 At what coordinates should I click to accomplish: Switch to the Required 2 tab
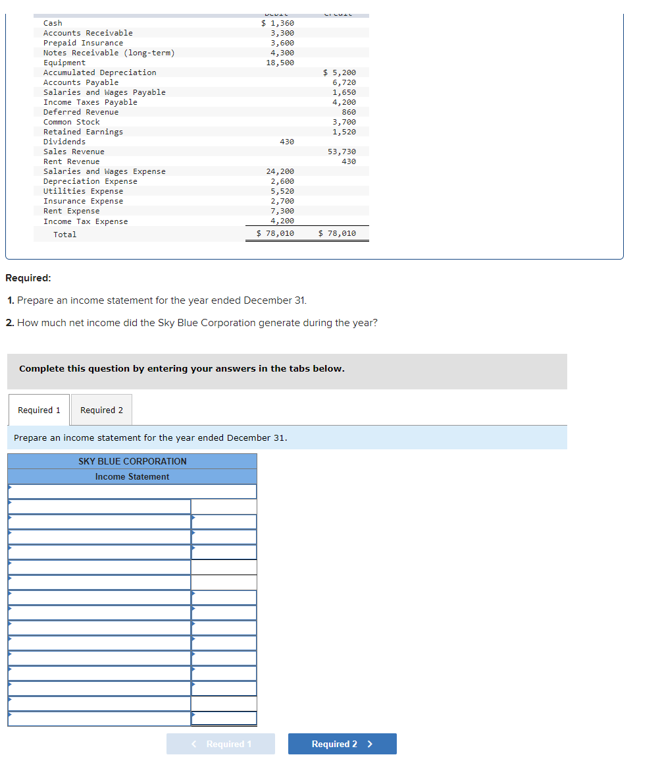pyautogui.click(x=101, y=409)
